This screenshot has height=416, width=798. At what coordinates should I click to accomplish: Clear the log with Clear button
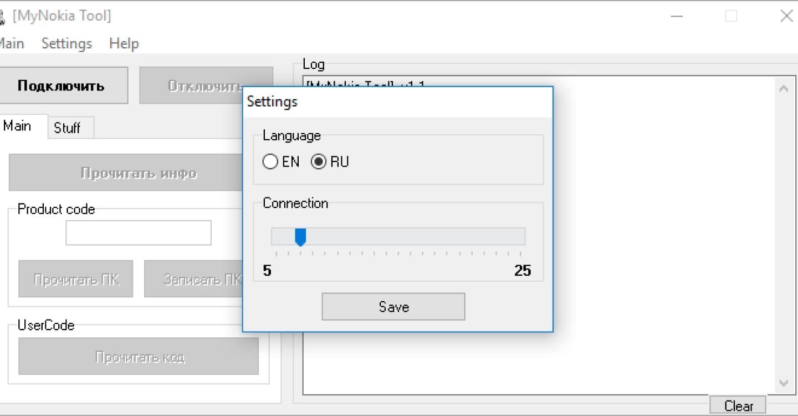click(738, 406)
